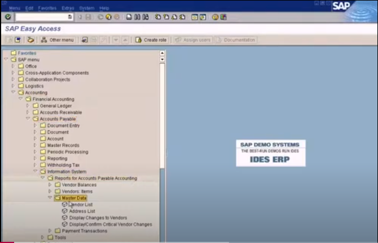378x243 pixels.
Task: Open Customize Local Layout icon
Action: 223,17
